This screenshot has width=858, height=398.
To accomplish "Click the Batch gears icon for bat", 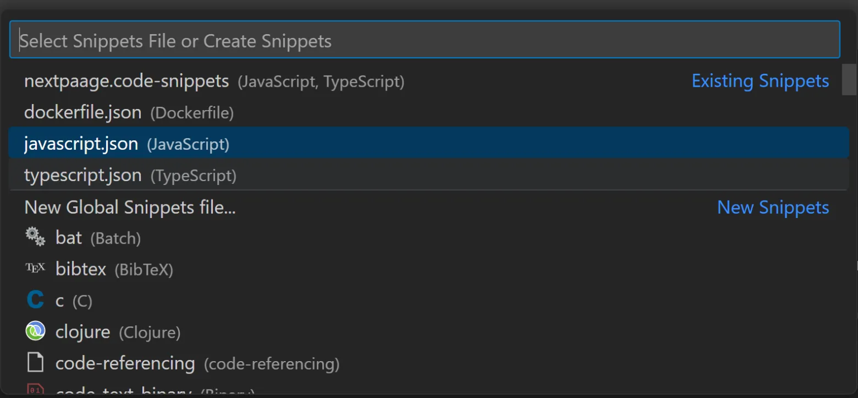I will click(x=35, y=236).
